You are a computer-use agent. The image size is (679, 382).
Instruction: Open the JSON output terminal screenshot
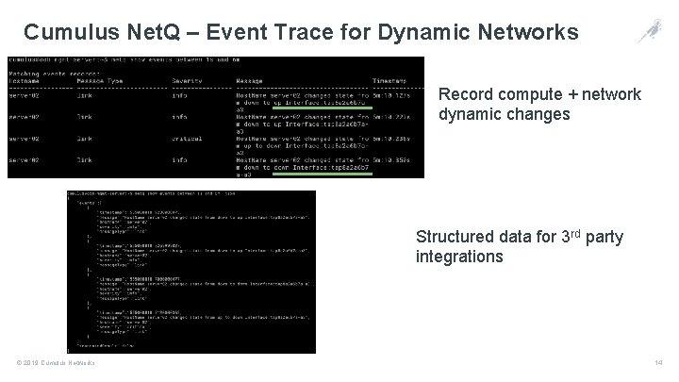191,272
